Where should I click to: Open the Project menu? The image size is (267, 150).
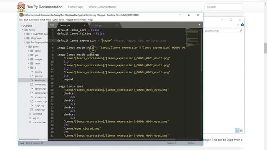click(69, 20)
